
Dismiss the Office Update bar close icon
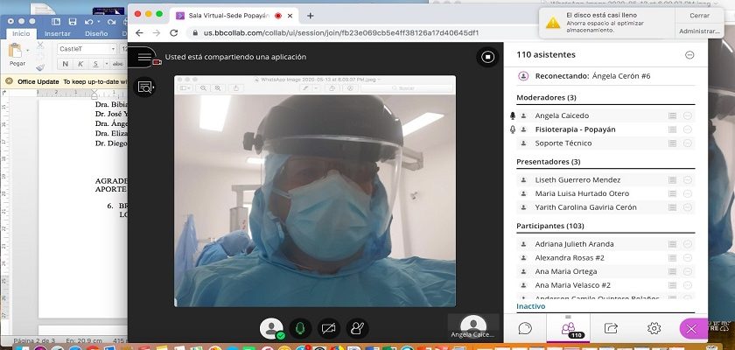[x=9, y=81]
